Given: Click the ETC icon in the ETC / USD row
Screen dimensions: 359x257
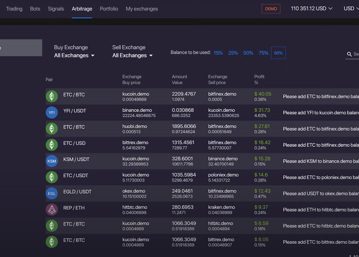Looking at the screenshot, I should 52,145.
